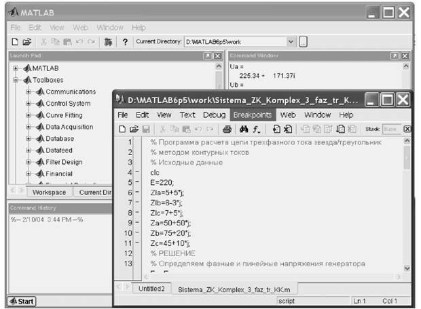Expand the Communications toolbox node
Viewport: 421px width, 309px height.
click(x=29, y=91)
